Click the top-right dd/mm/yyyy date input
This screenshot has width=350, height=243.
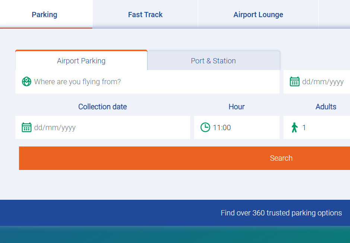coord(323,82)
